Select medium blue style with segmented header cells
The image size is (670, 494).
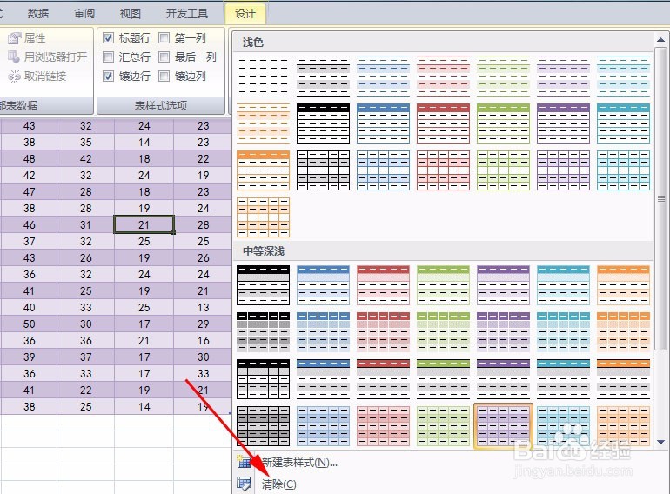323,332
